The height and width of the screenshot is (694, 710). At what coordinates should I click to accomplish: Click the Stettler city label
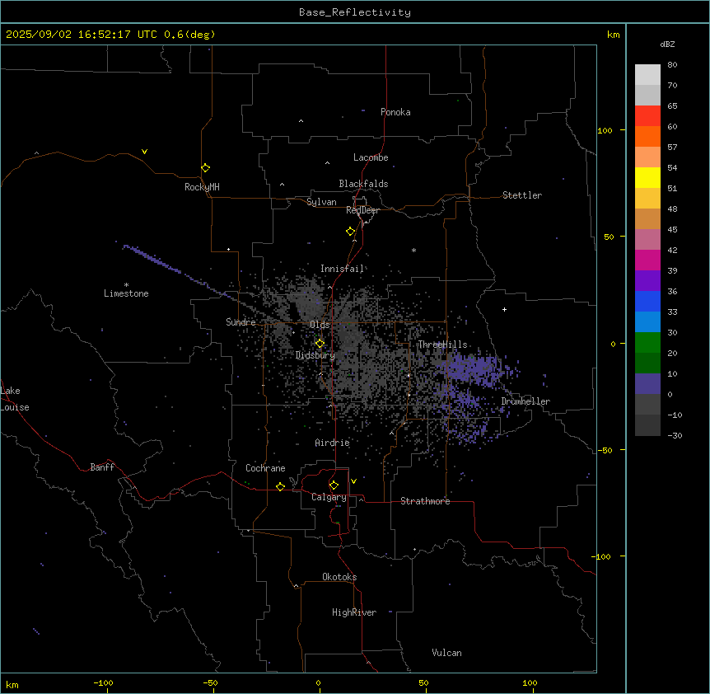click(522, 195)
